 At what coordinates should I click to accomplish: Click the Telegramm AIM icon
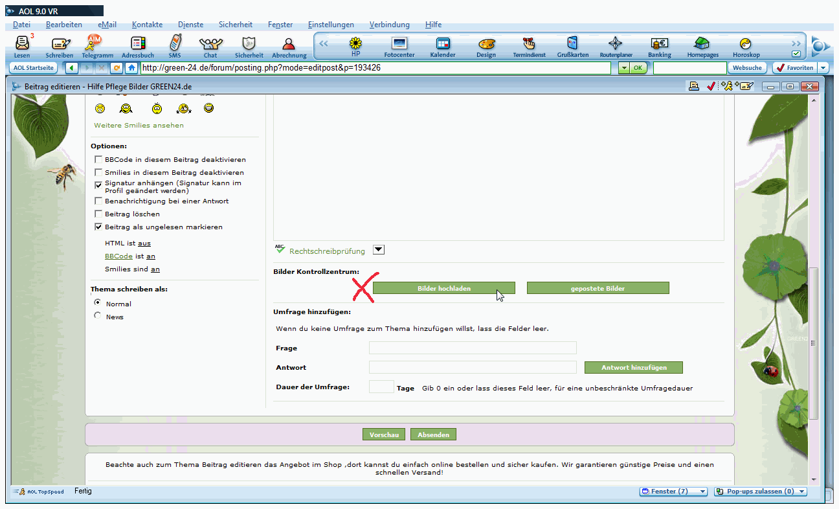94,45
